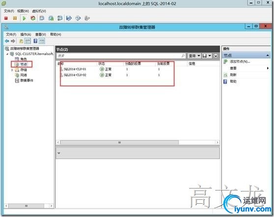Expand the details pane chevron

click(x=59, y=153)
